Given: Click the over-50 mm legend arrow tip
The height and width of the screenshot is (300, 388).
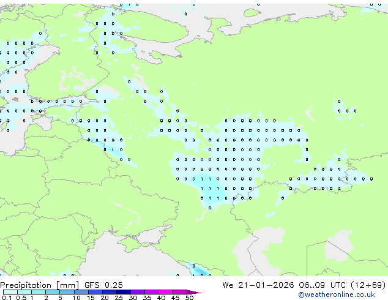Looking at the screenshot, I should (x=194, y=292).
